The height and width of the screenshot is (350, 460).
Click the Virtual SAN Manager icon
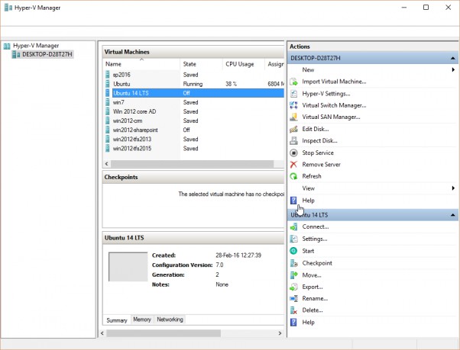(x=293, y=117)
